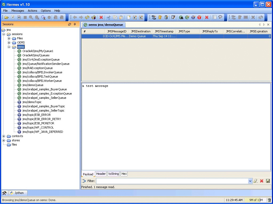The width and height of the screenshot is (273, 204).
Task: Click the discover queues binoculars icon
Action: coord(181,17)
